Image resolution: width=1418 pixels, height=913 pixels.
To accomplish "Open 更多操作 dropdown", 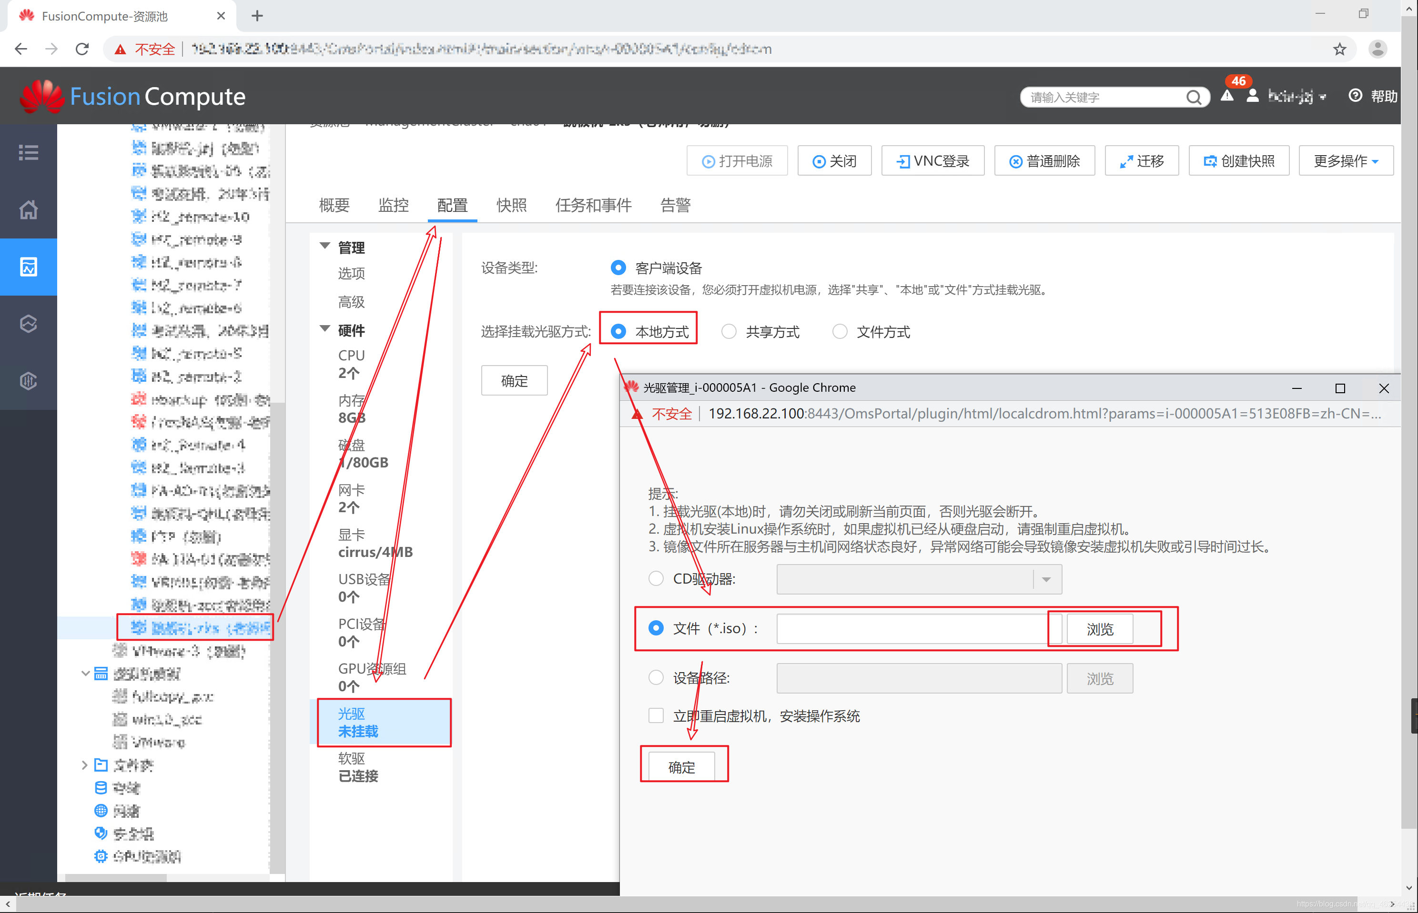I will [x=1346, y=161].
